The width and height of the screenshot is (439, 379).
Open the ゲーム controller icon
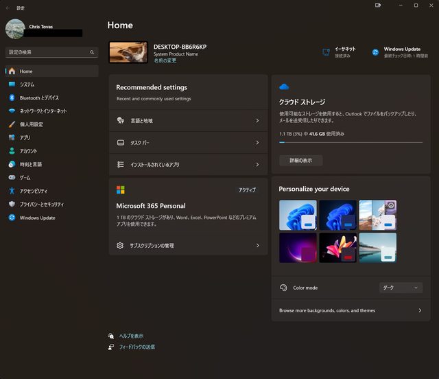[x=12, y=178]
